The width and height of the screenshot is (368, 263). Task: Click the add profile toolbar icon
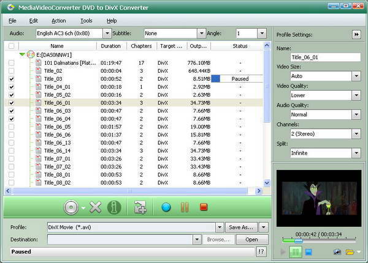[x=140, y=207]
